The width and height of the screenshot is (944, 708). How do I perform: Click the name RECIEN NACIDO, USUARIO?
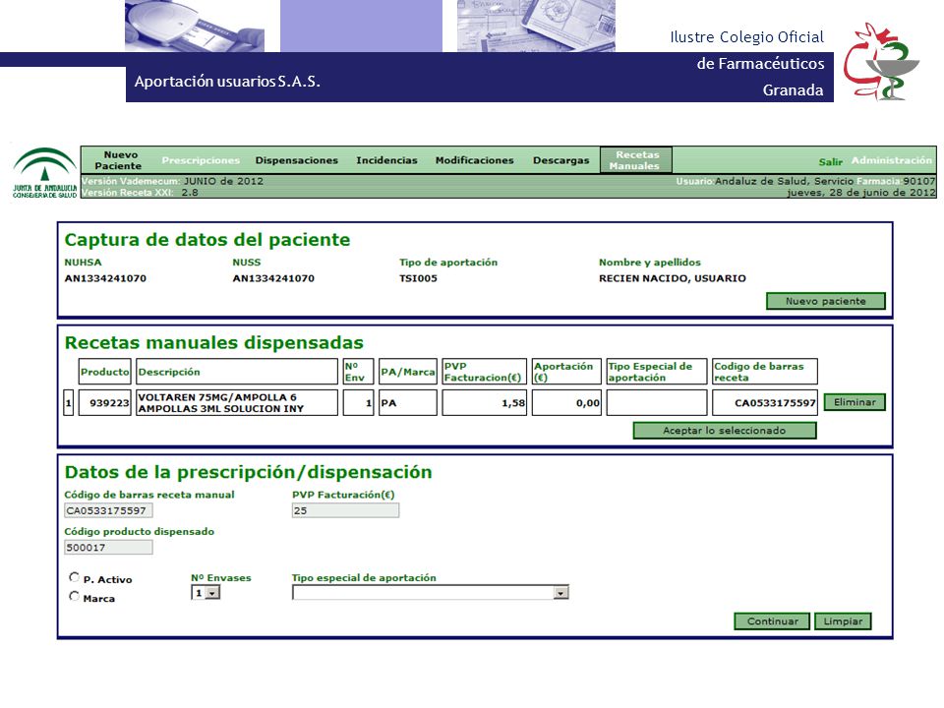[673, 278]
